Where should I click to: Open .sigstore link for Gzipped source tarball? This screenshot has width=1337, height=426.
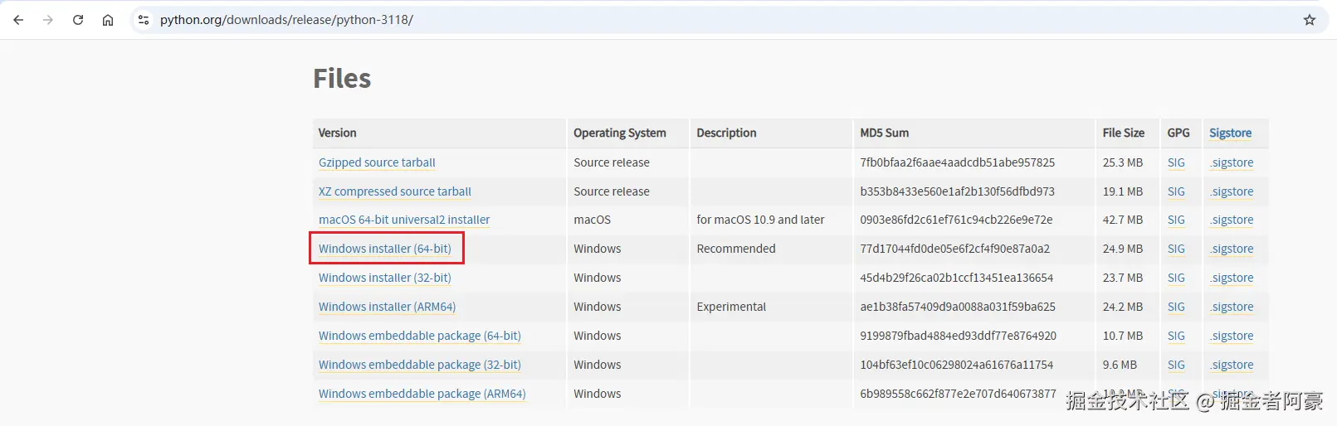tap(1232, 162)
